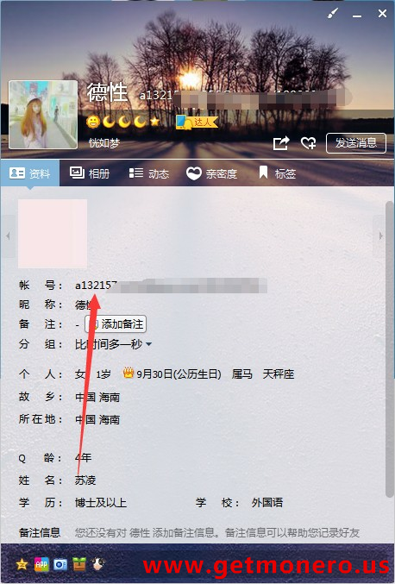Expand the 比时间多一秒 group dropdown
The height and width of the screenshot is (584, 395).
(x=149, y=344)
